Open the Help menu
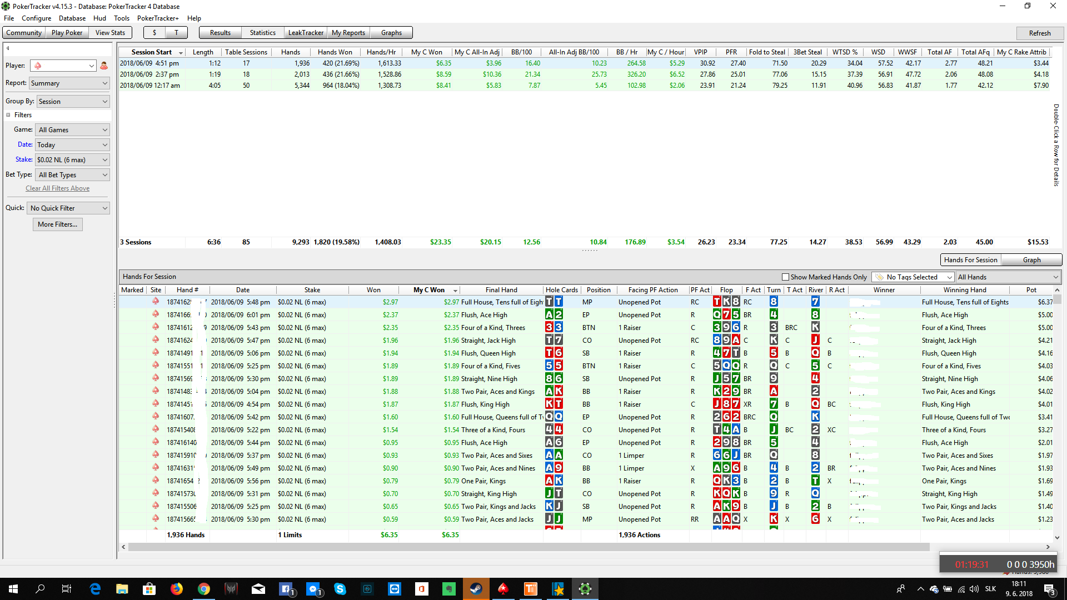The image size is (1067, 600). [x=194, y=18]
